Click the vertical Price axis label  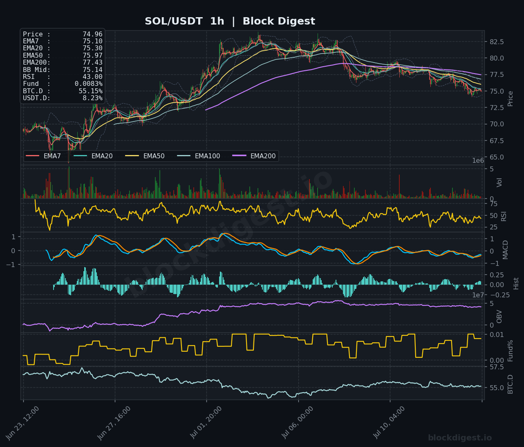coord(510,99)
